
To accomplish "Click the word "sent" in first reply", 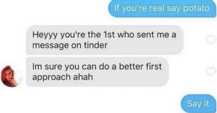I will [x=145, y=35].
